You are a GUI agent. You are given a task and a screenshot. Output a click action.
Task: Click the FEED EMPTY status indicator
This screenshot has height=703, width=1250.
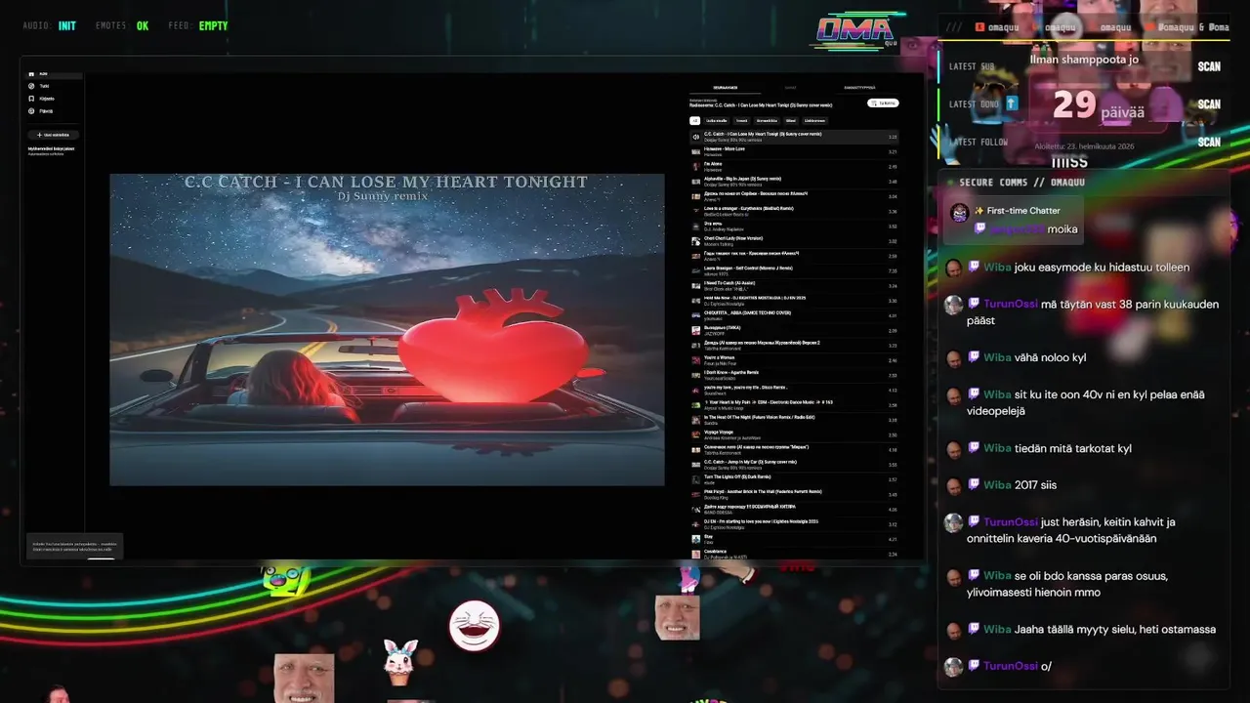(197, 26)
